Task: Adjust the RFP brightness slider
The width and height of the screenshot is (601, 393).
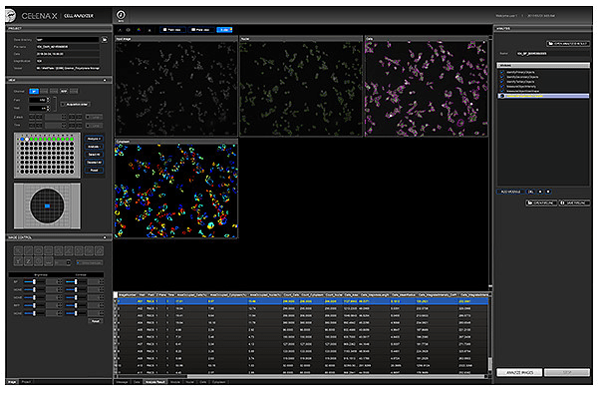Action: (x=34, y=305)
